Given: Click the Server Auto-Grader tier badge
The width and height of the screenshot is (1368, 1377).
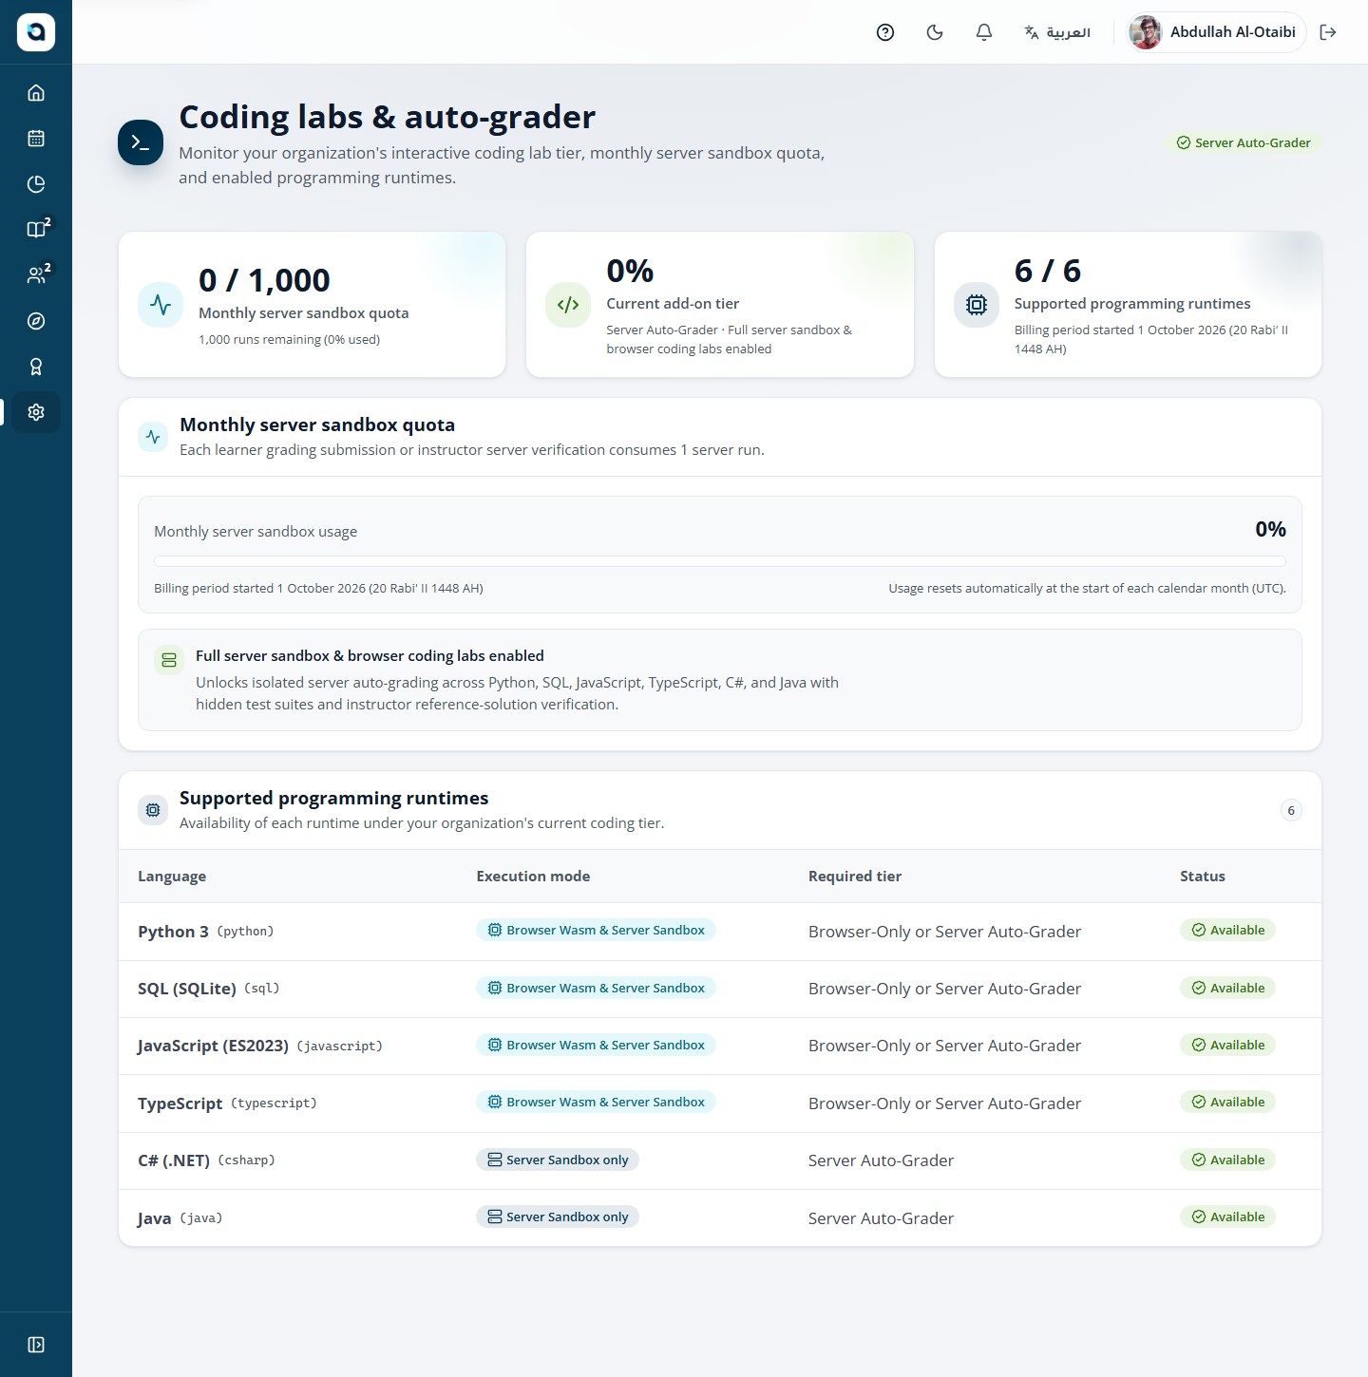Looking at the screenshot, I should coord(1244,142).
